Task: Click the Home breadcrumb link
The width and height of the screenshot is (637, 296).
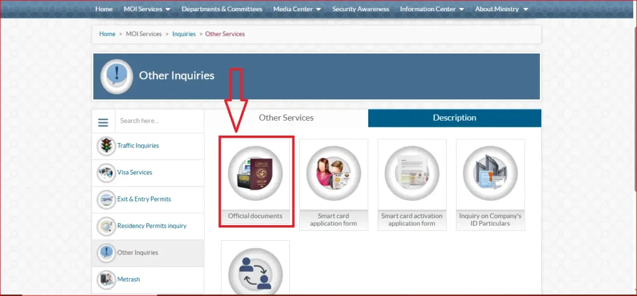Action: point(107,34)
